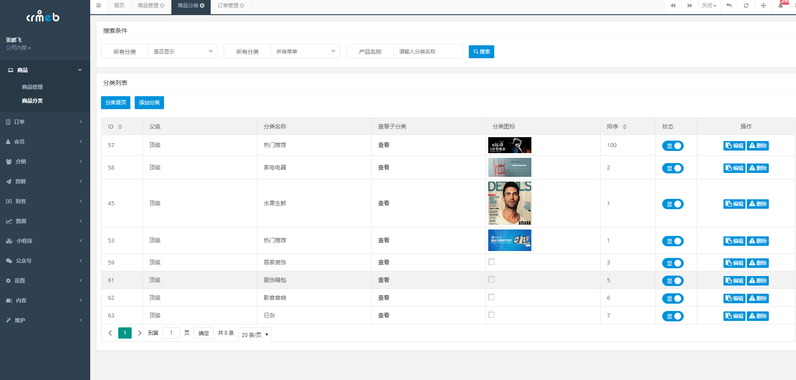Switch to the 订单管理 tab
This screenshot has height=380, width=796.
pos(231,6)
